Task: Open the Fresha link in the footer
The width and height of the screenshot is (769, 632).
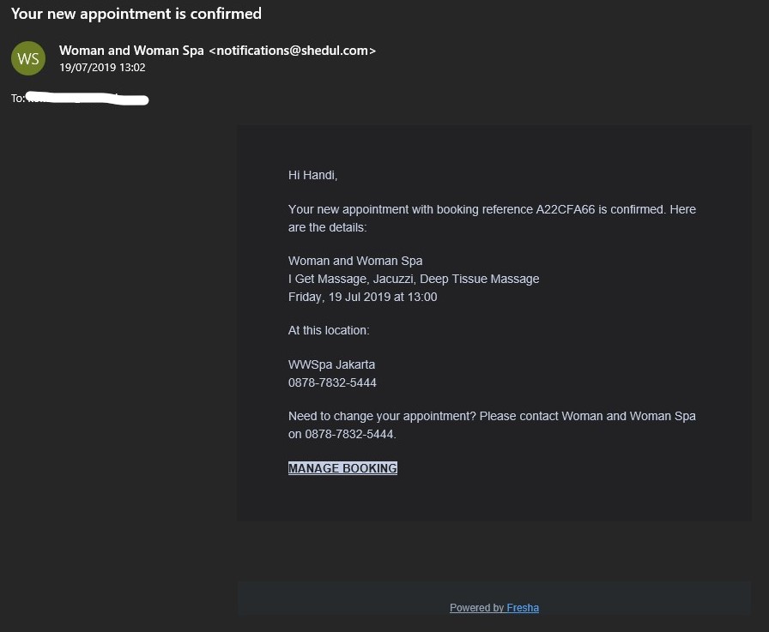Action: [x=523, y=607]
